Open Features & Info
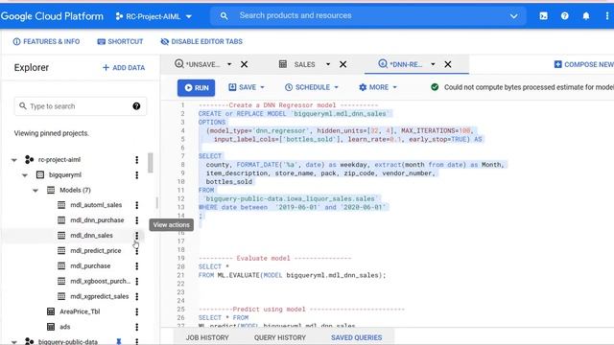614x345 pixels. click(x=46, y=41)
